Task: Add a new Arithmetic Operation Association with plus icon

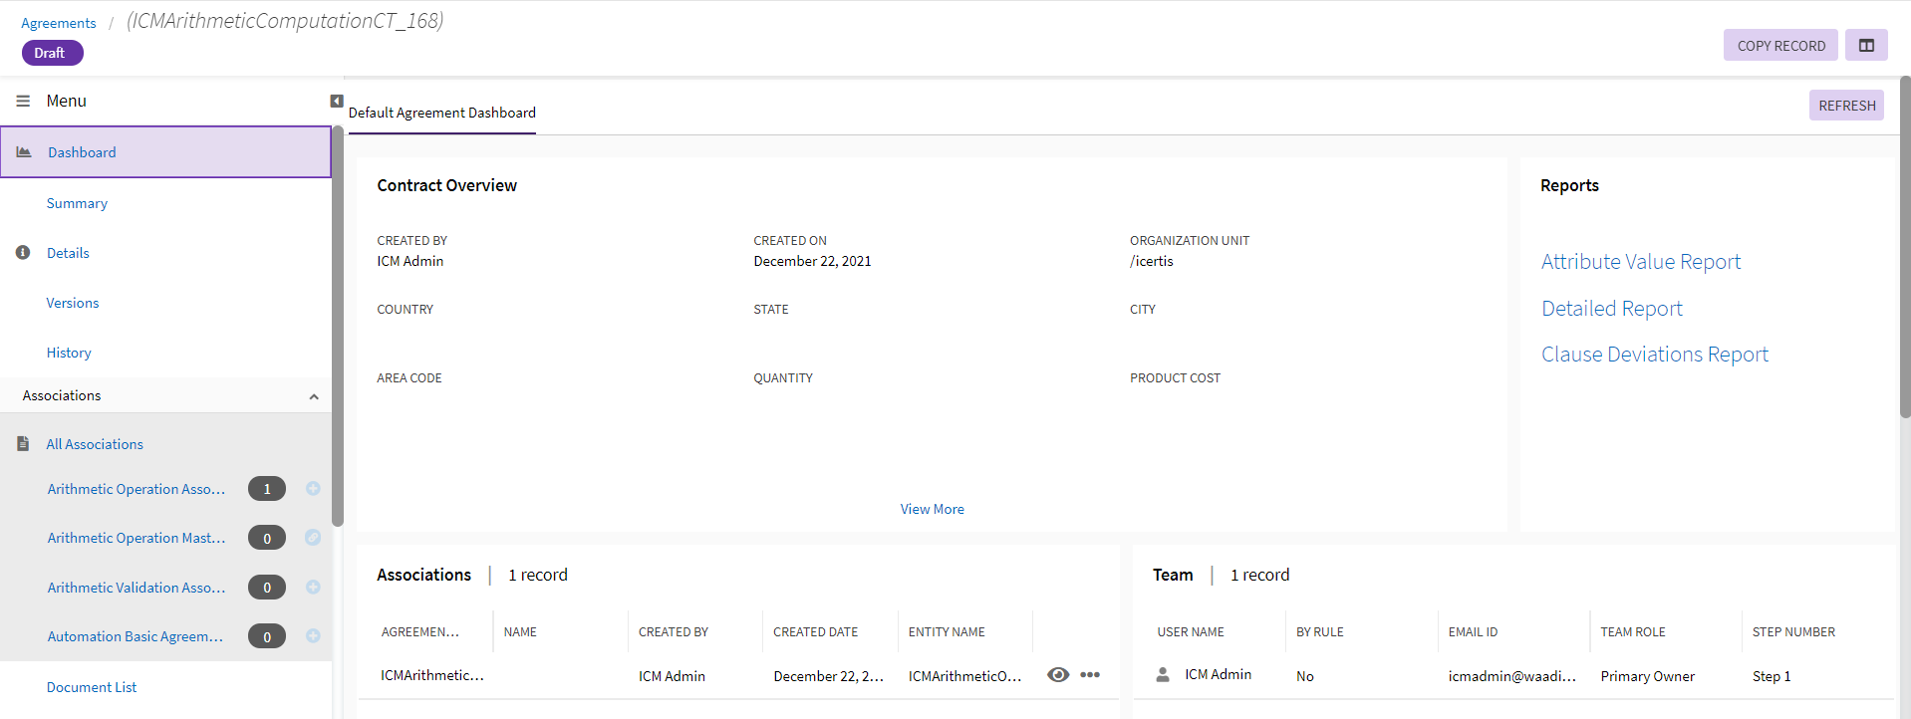Action: [x=313, y=489]
